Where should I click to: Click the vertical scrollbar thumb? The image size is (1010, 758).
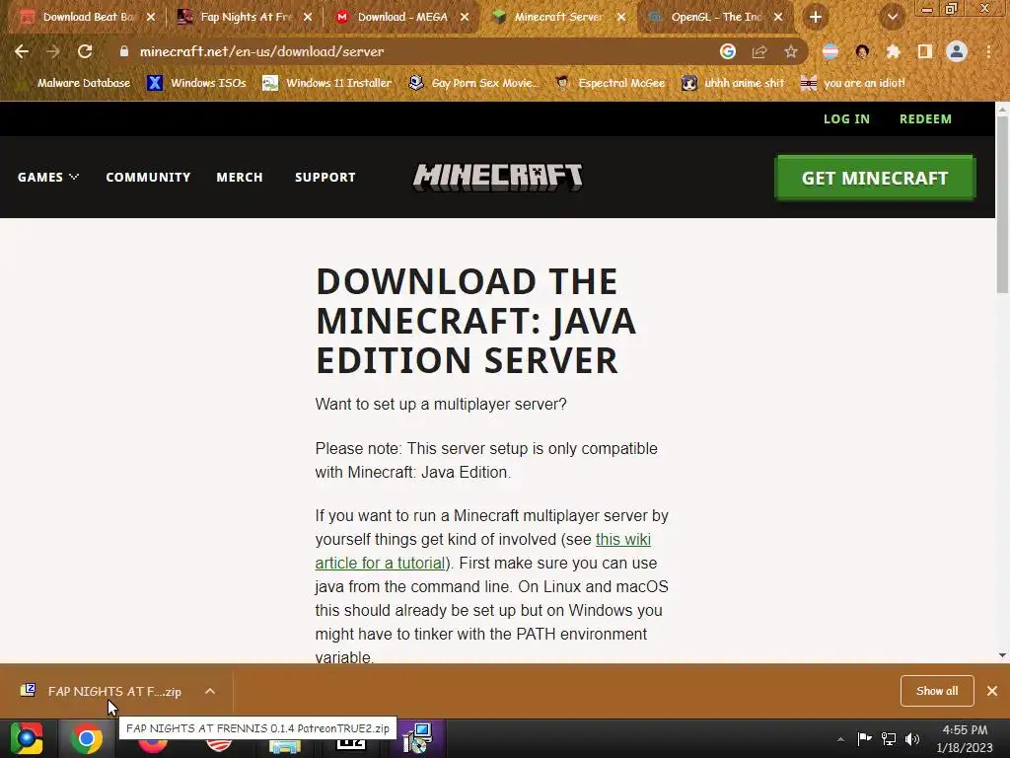1002,205
